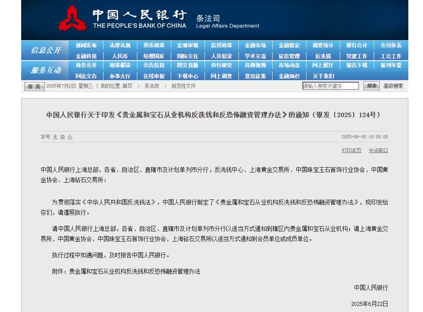Viewport: 423px width, 312px height.
Task: Click the 首页 home button
Action: 34,86
